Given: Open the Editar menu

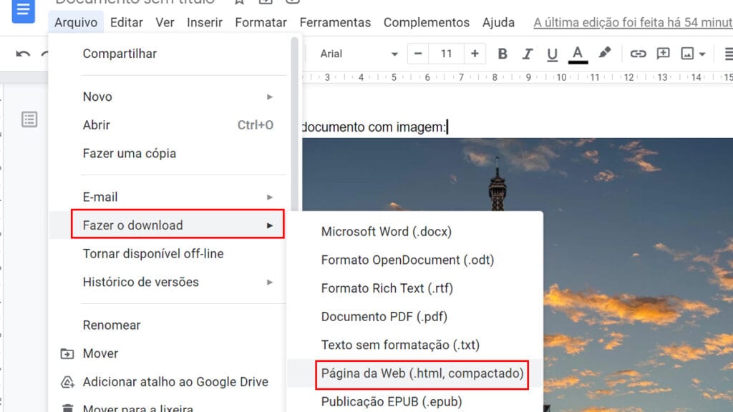Looking at the screenshot, I should click(x=126, y=22).
